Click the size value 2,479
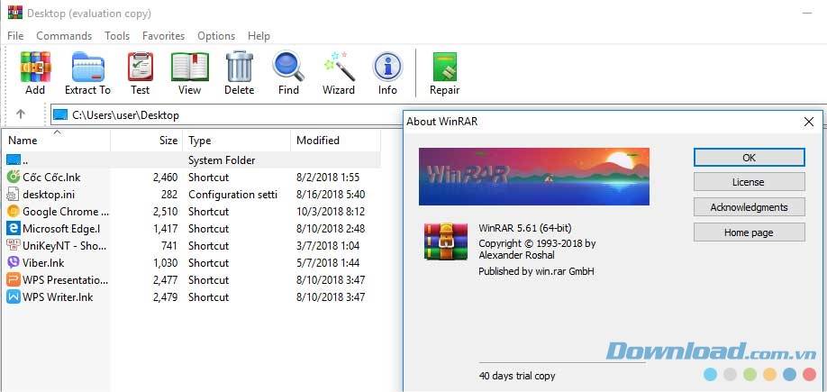The width and height of the screenshot is (827, 392). [165, 297]
